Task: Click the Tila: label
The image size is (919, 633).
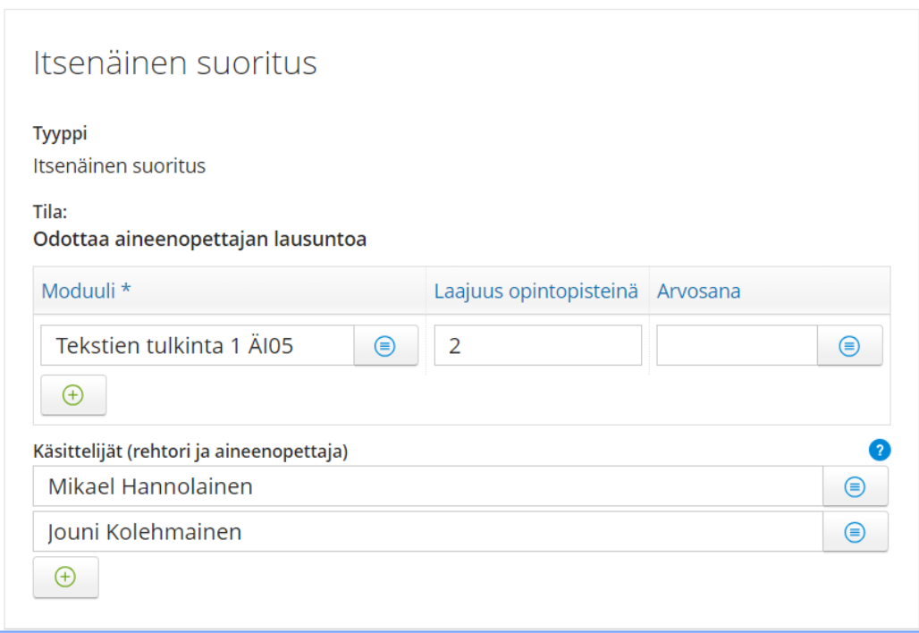Action: [x=50, y=212]
